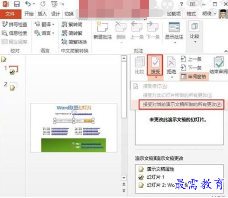Open the 文件 tab

point(11,14)
